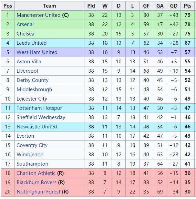The width and height of the screenshot is (196, 199).
Task: Open the Leeds United page link
Action: click(x=32, y=43)
